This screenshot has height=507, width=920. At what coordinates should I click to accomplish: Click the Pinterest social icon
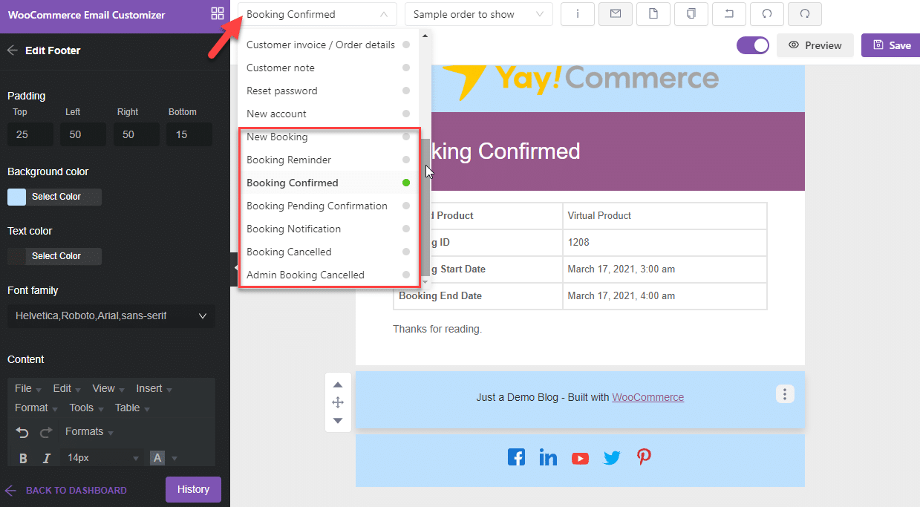644,457
